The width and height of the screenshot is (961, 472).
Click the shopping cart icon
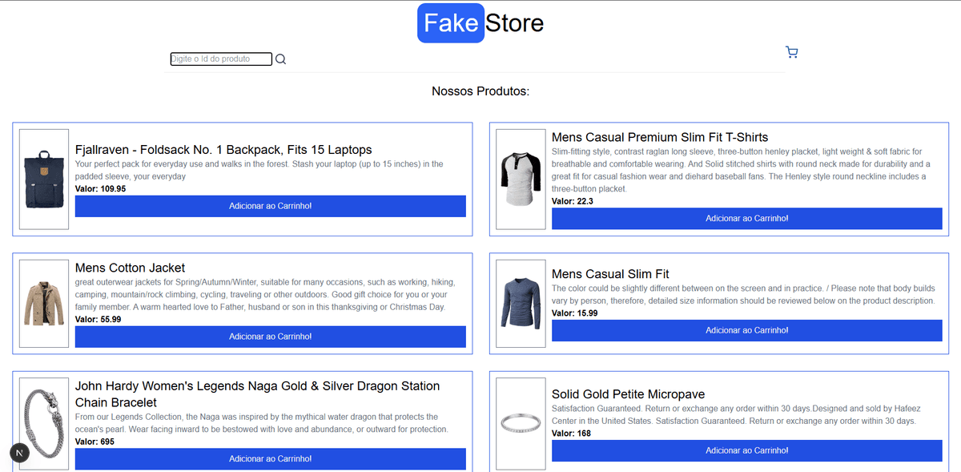pos(791,51)
